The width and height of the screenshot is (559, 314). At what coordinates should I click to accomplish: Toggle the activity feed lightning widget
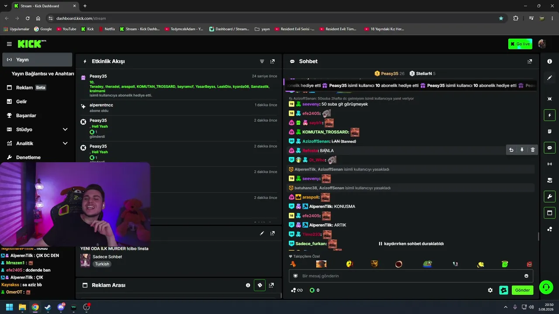(x=549, y=115)
